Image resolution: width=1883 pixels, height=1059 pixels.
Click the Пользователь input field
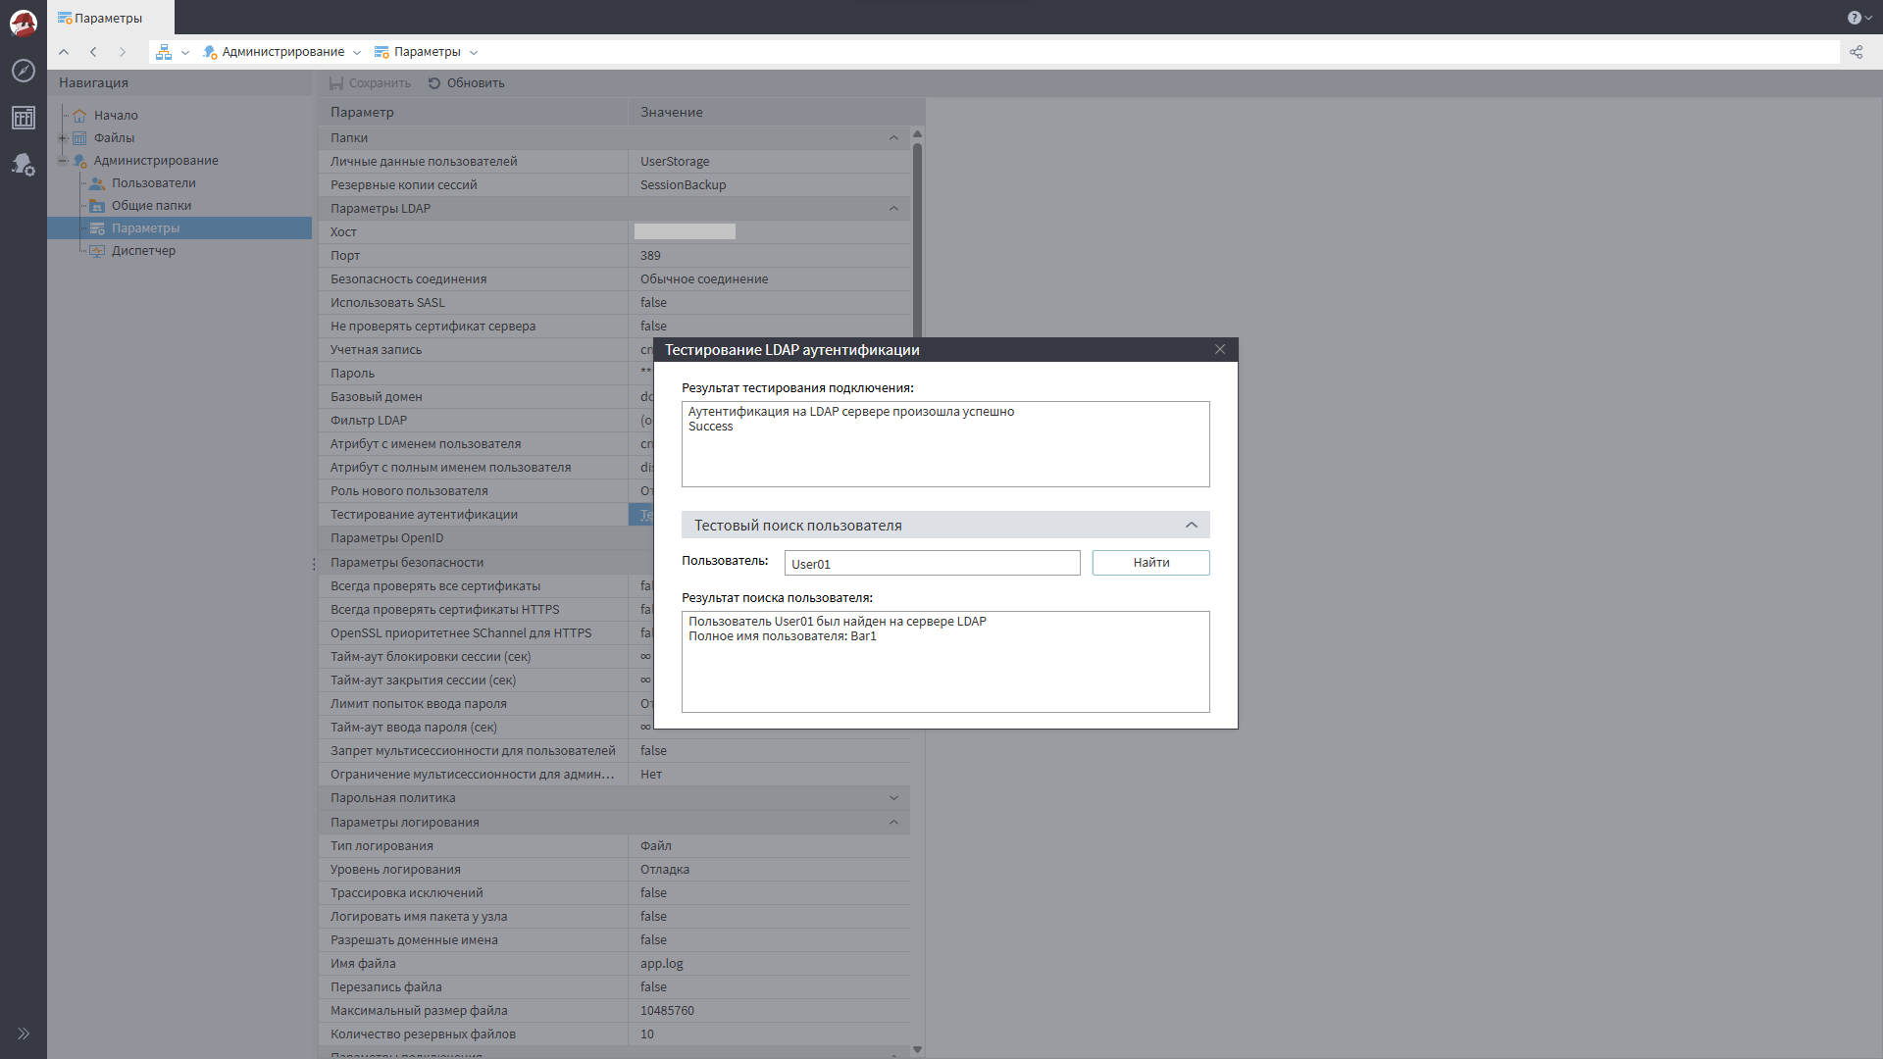click(x=932, y=563)
